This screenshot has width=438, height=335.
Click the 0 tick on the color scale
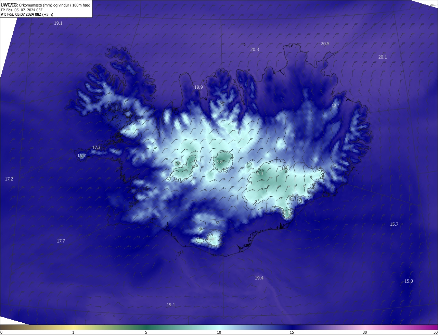[x=1, y=332]
